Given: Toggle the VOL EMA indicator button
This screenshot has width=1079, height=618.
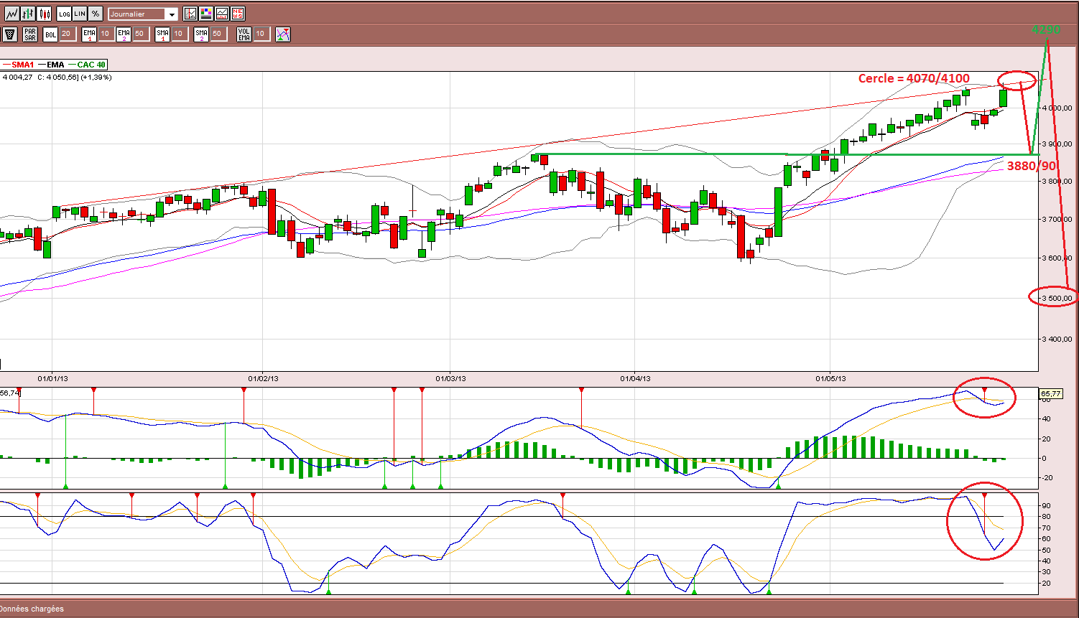Looking at the screenshot, I should pos(244,34).
